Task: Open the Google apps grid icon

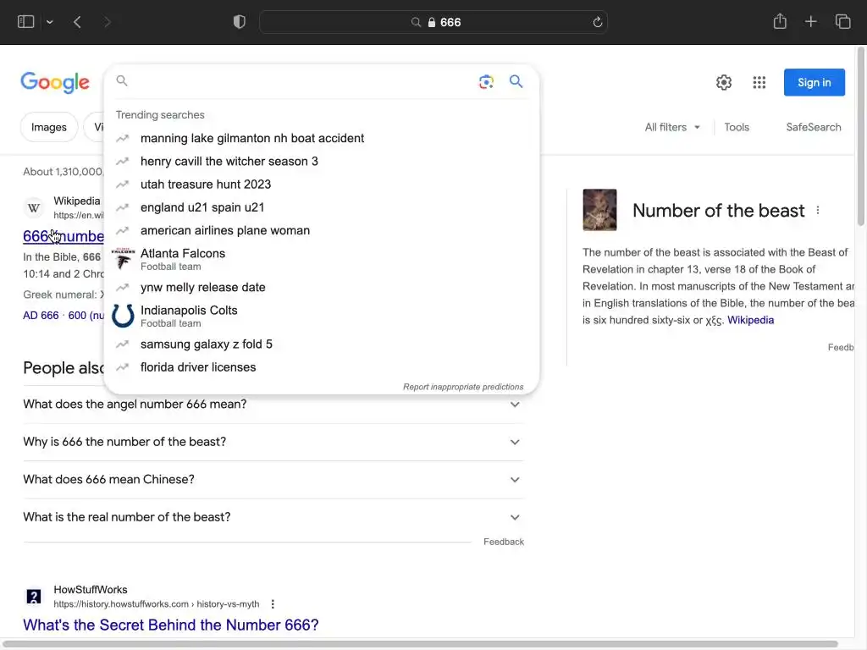Action: point(759,82)
